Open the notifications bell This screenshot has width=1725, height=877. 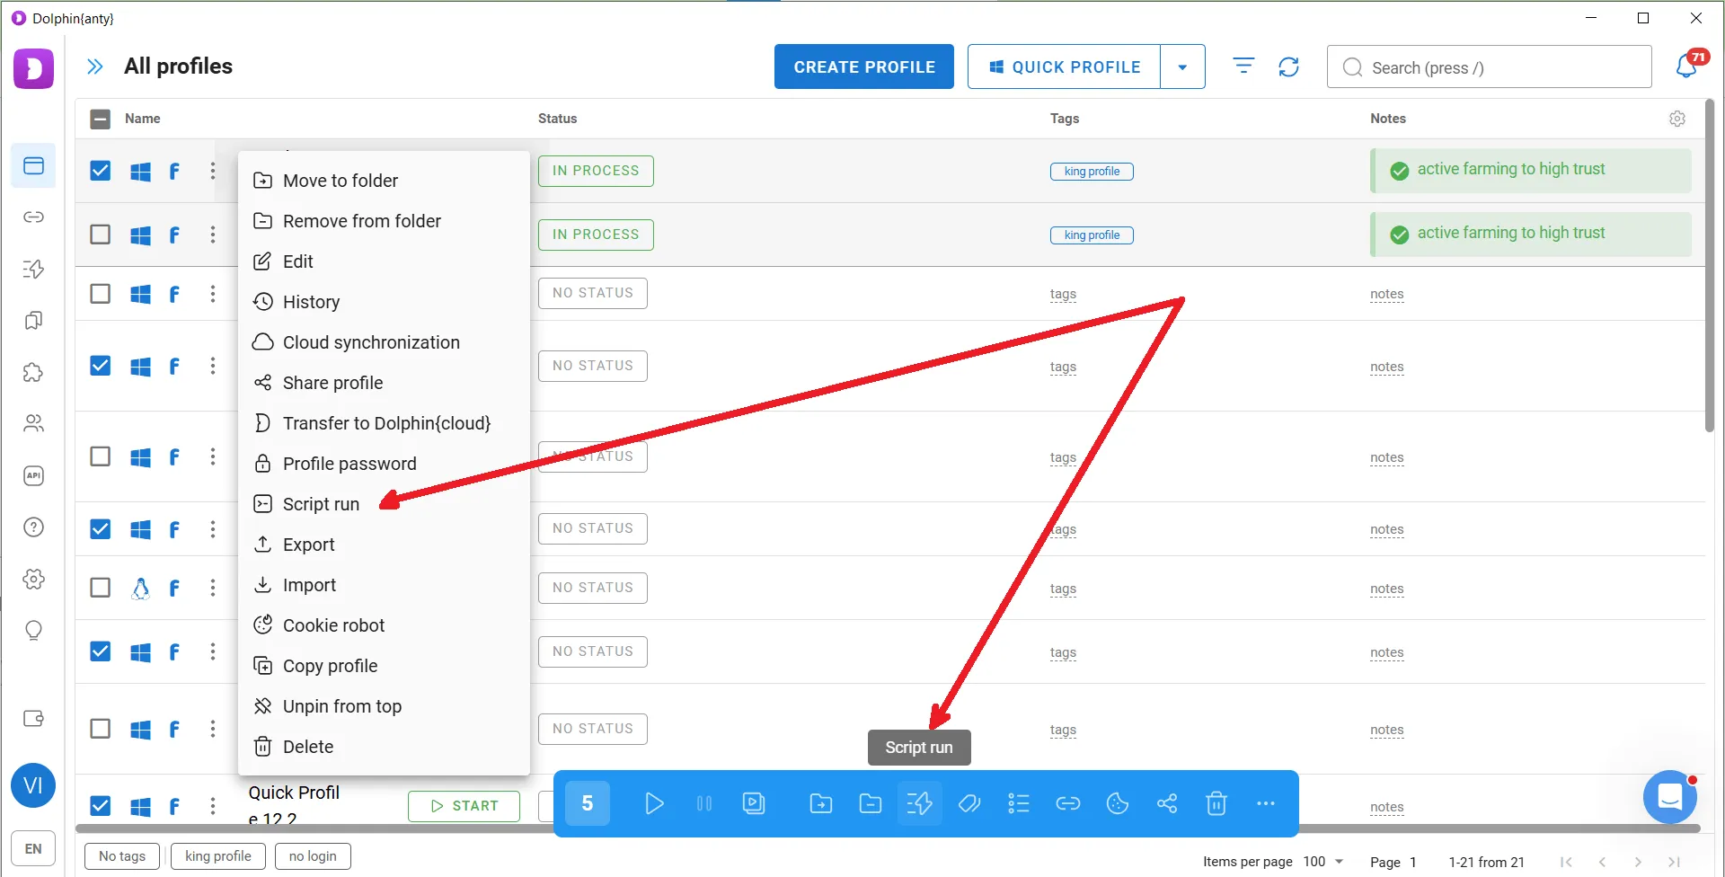(1688, 66)
